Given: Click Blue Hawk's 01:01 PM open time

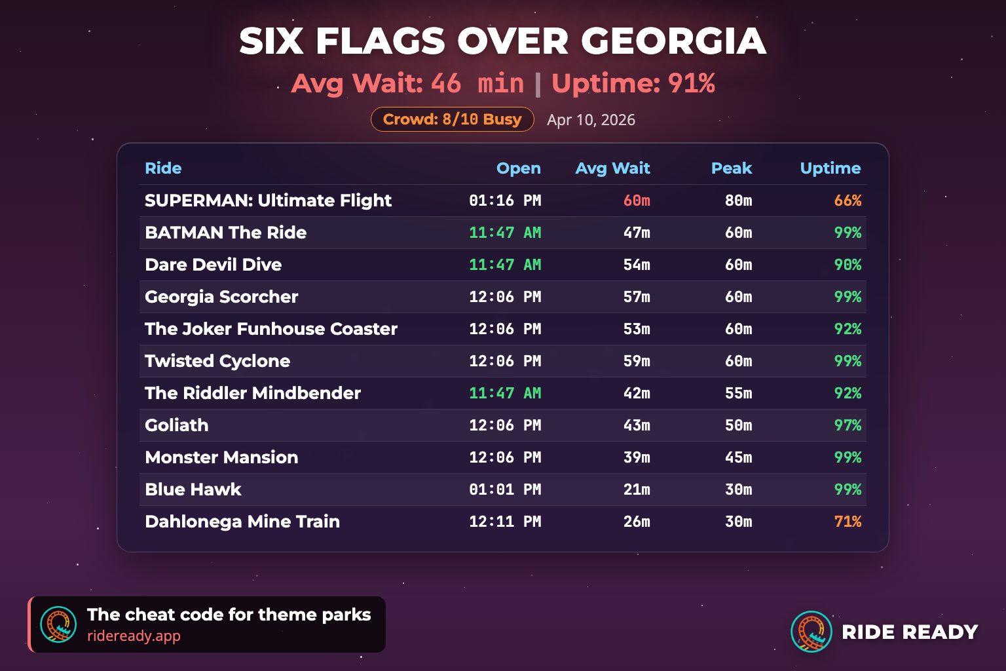Looking at the screenshot, I should (505, 489).
